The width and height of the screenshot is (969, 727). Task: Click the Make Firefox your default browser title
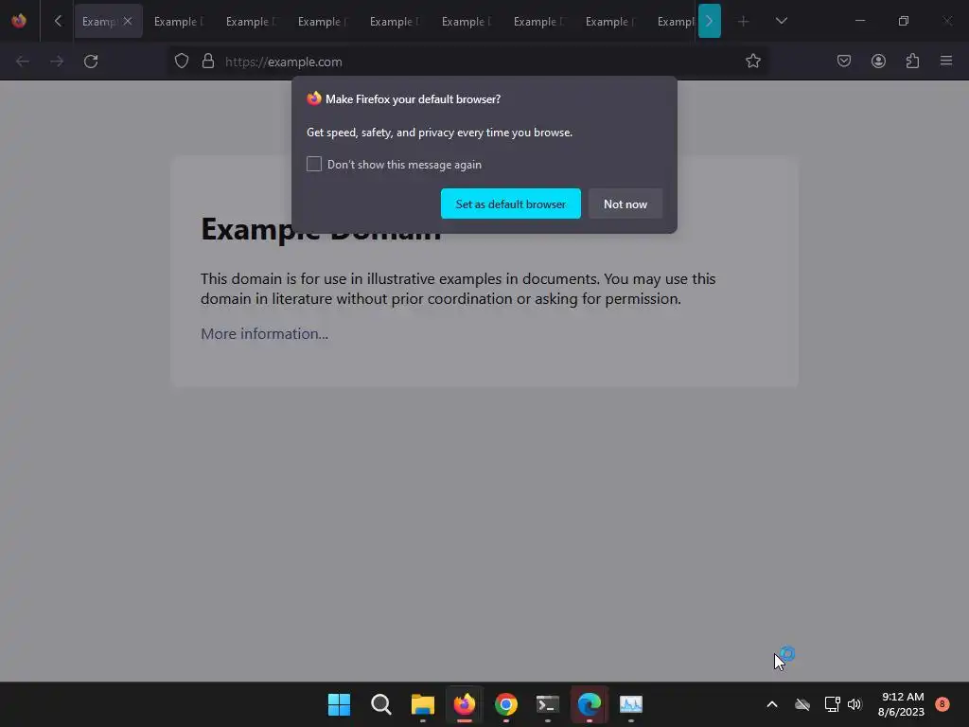pyautogui.click(x=413, y=98)
